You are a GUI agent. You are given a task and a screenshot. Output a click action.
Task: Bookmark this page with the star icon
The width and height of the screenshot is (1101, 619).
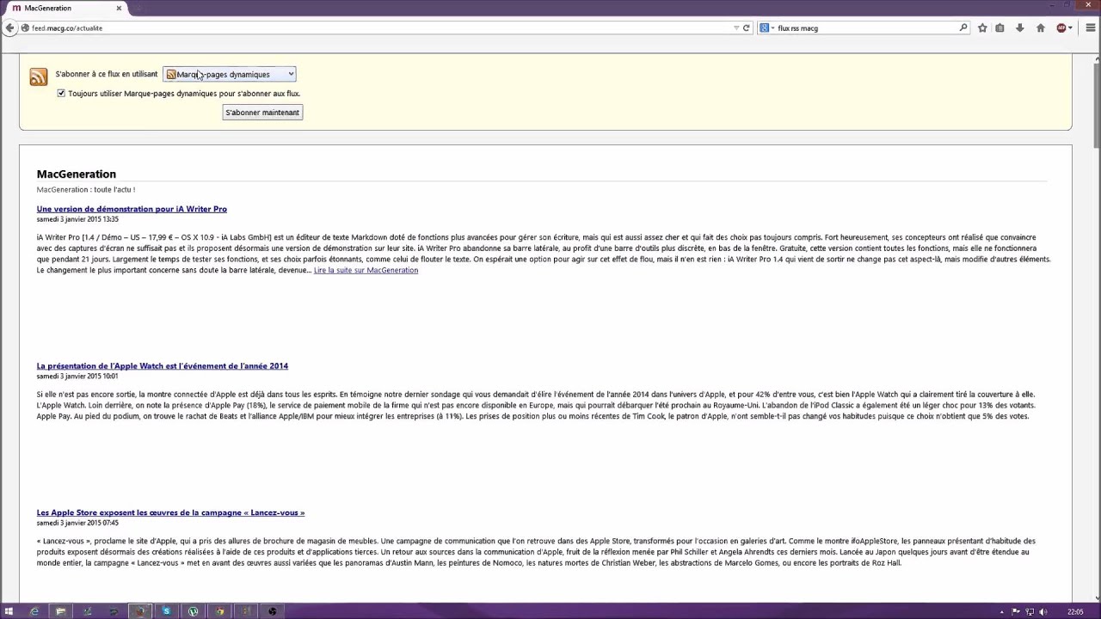pyautogui.click(x=982, y=28)
